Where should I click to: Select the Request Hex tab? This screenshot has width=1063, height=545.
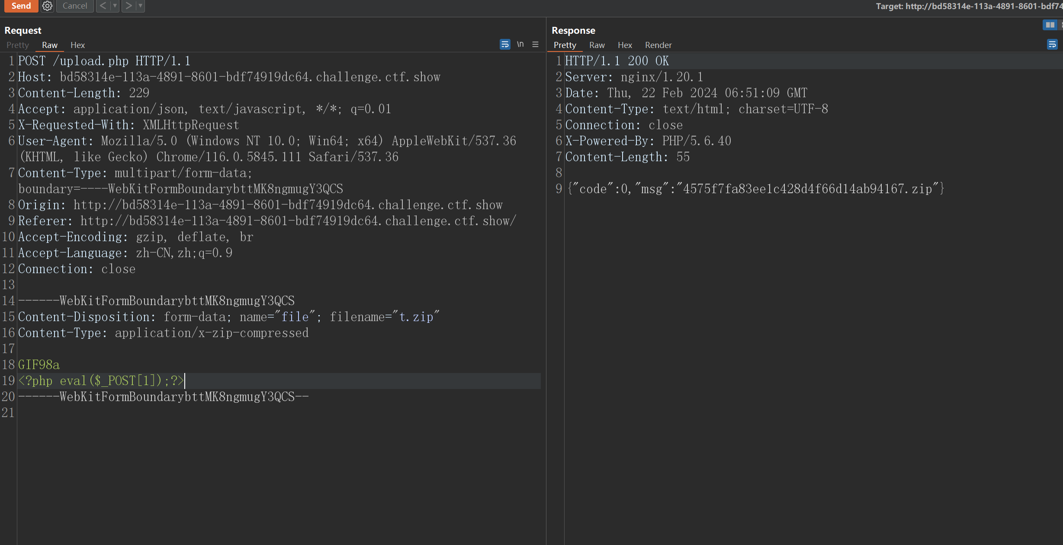78,45
